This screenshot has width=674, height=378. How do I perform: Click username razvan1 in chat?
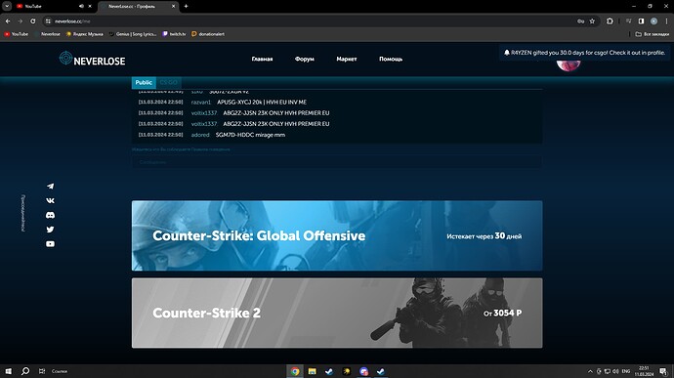(201, 103)
